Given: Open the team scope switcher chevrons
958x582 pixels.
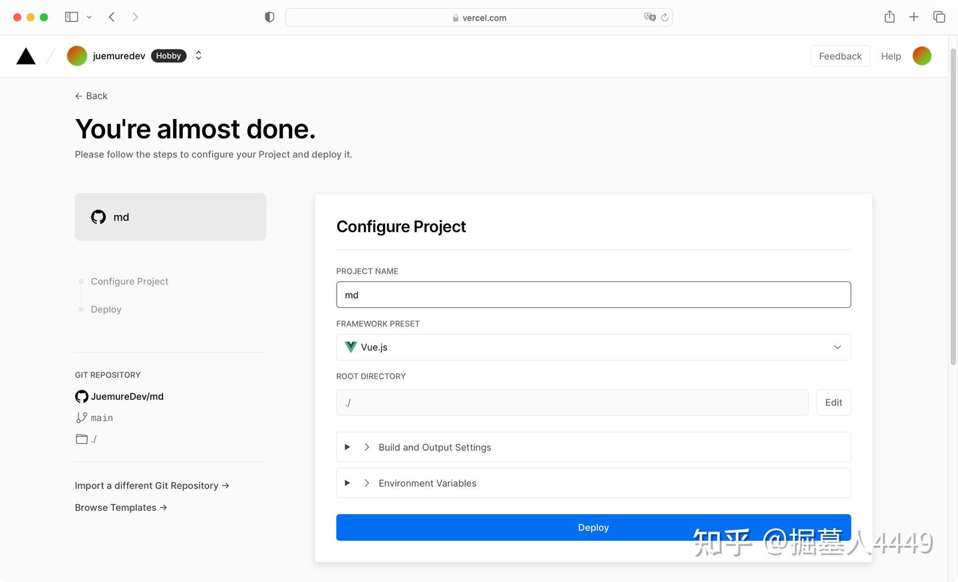Looking at the screenshot, I should click(198, 56).
